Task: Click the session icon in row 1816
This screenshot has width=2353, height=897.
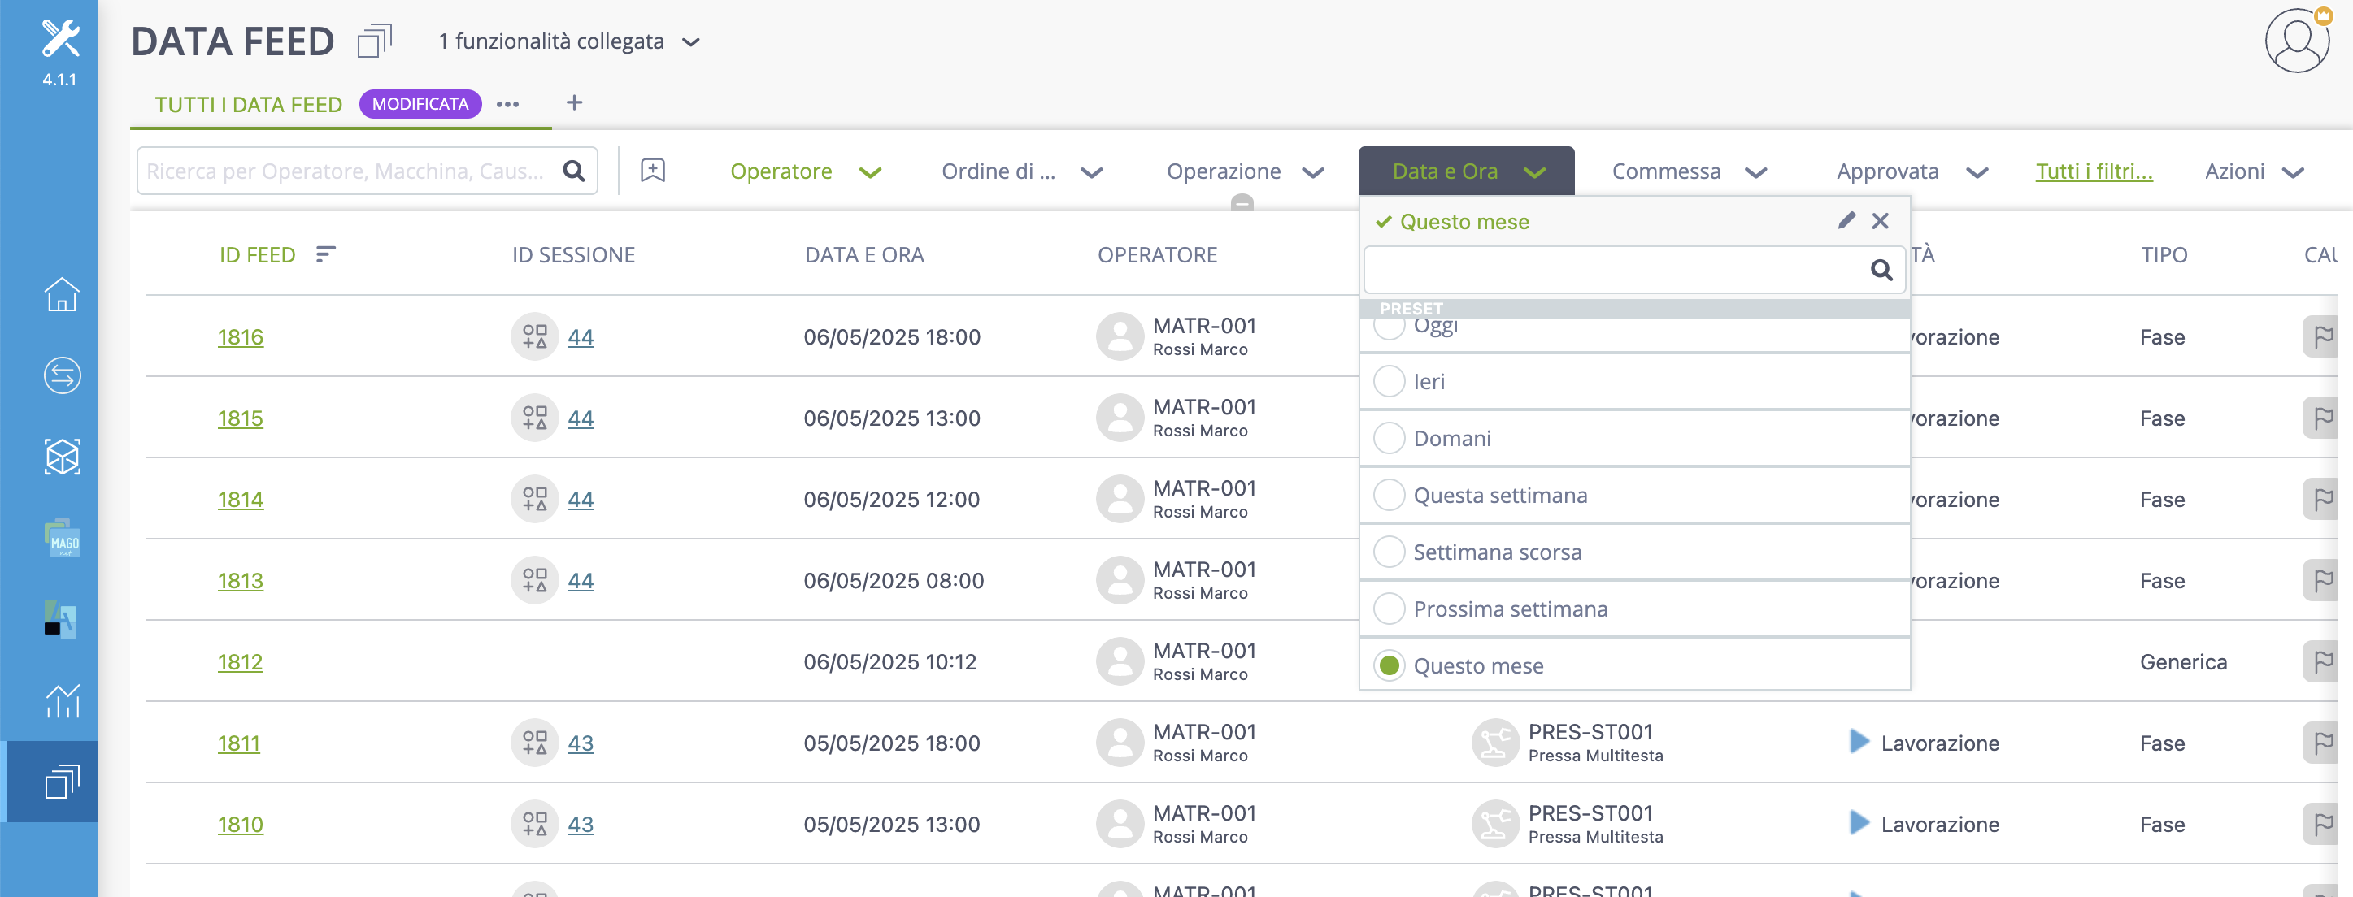Action: coord(534,336)
